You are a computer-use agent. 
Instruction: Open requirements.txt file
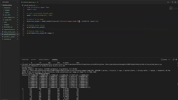[x=9, y=29]
